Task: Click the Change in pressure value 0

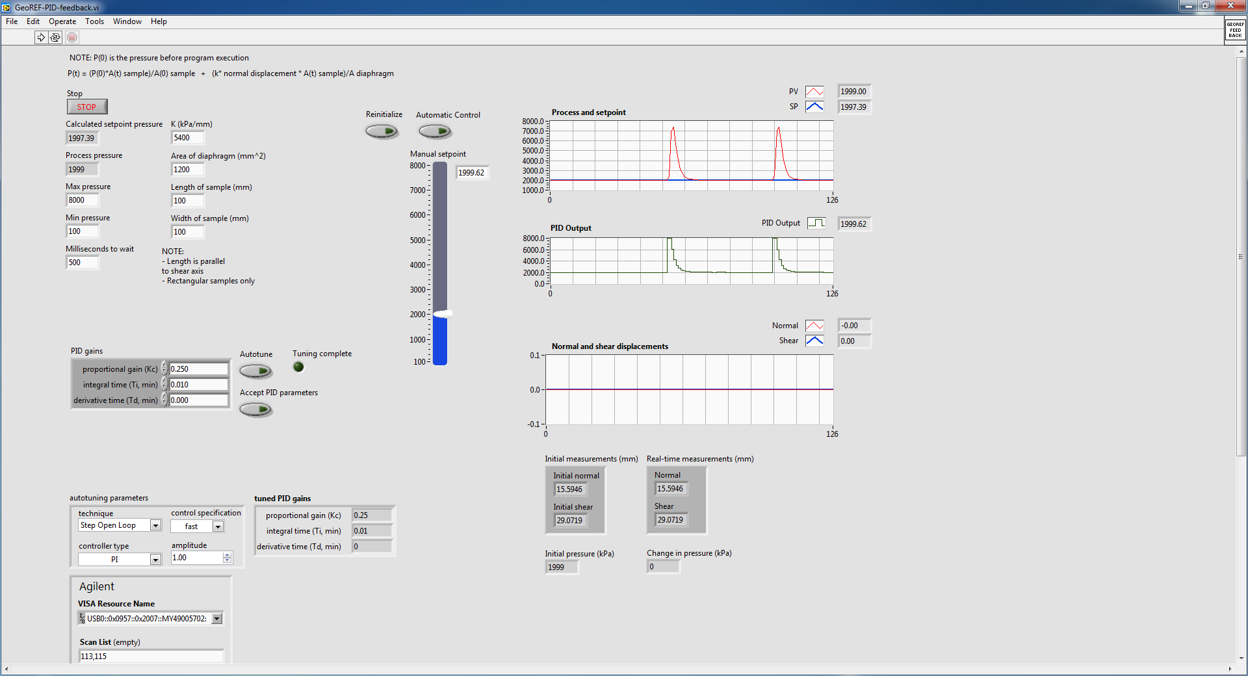Action: tap(664, 567)
